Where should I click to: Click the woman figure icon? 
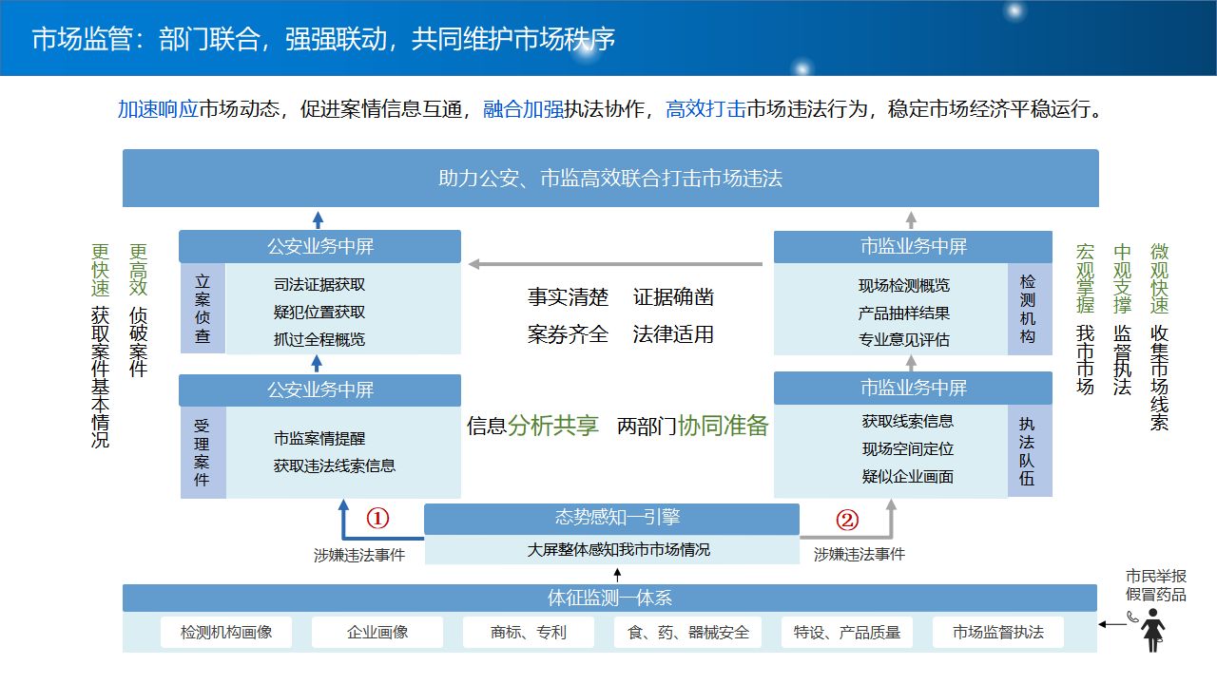pos(1154,630)
